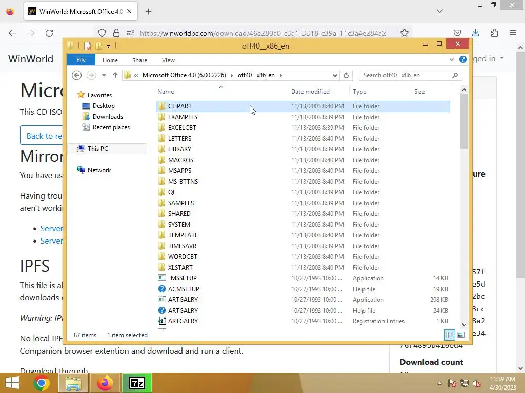Open the CLIPART folder icon

[161, 106]
